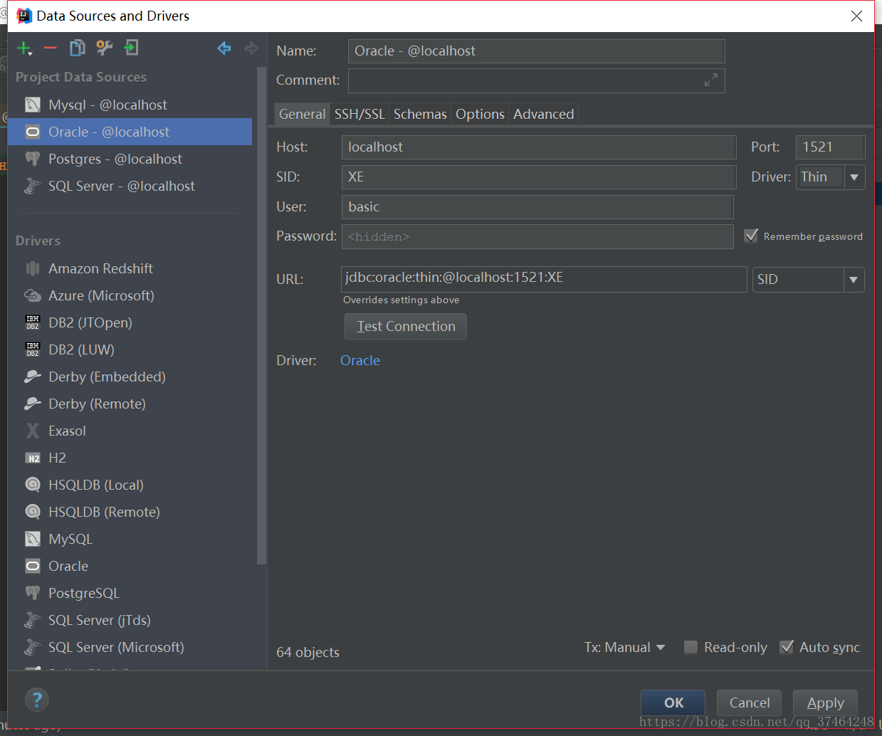
Task: Switch to the Advanced tab
Action: (x=544, y=114)
